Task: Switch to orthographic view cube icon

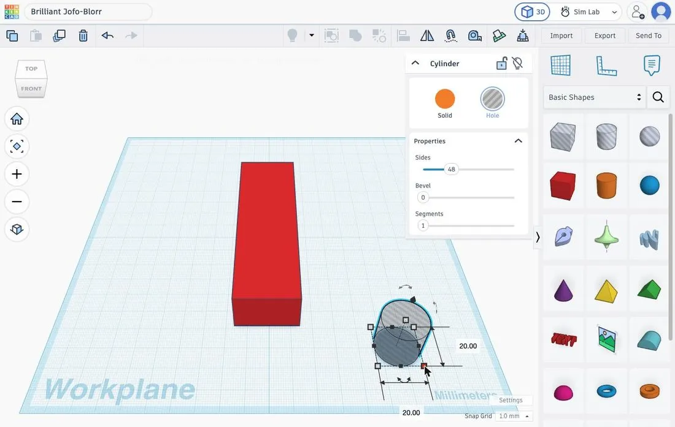Action: coord(17,229)
